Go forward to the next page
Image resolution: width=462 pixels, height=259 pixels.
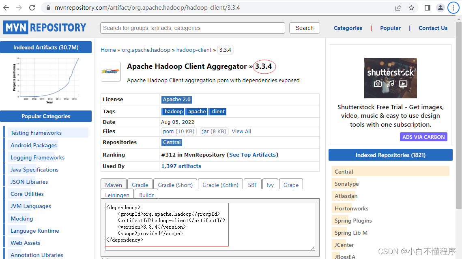(x=19, y=8)
